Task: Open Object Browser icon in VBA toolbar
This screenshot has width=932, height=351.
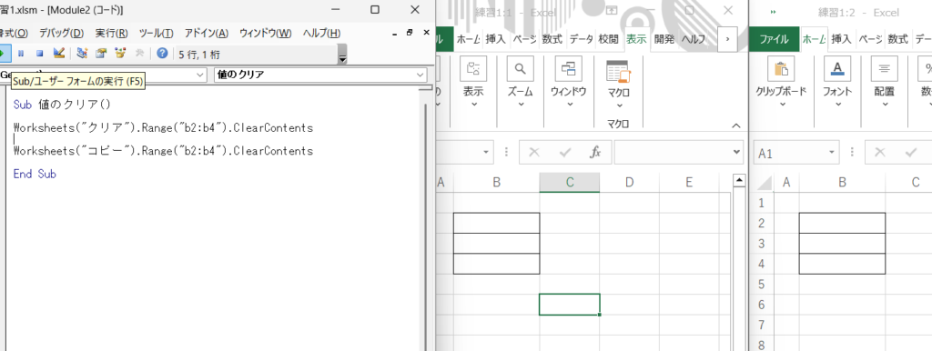Action: coord(120,54)
